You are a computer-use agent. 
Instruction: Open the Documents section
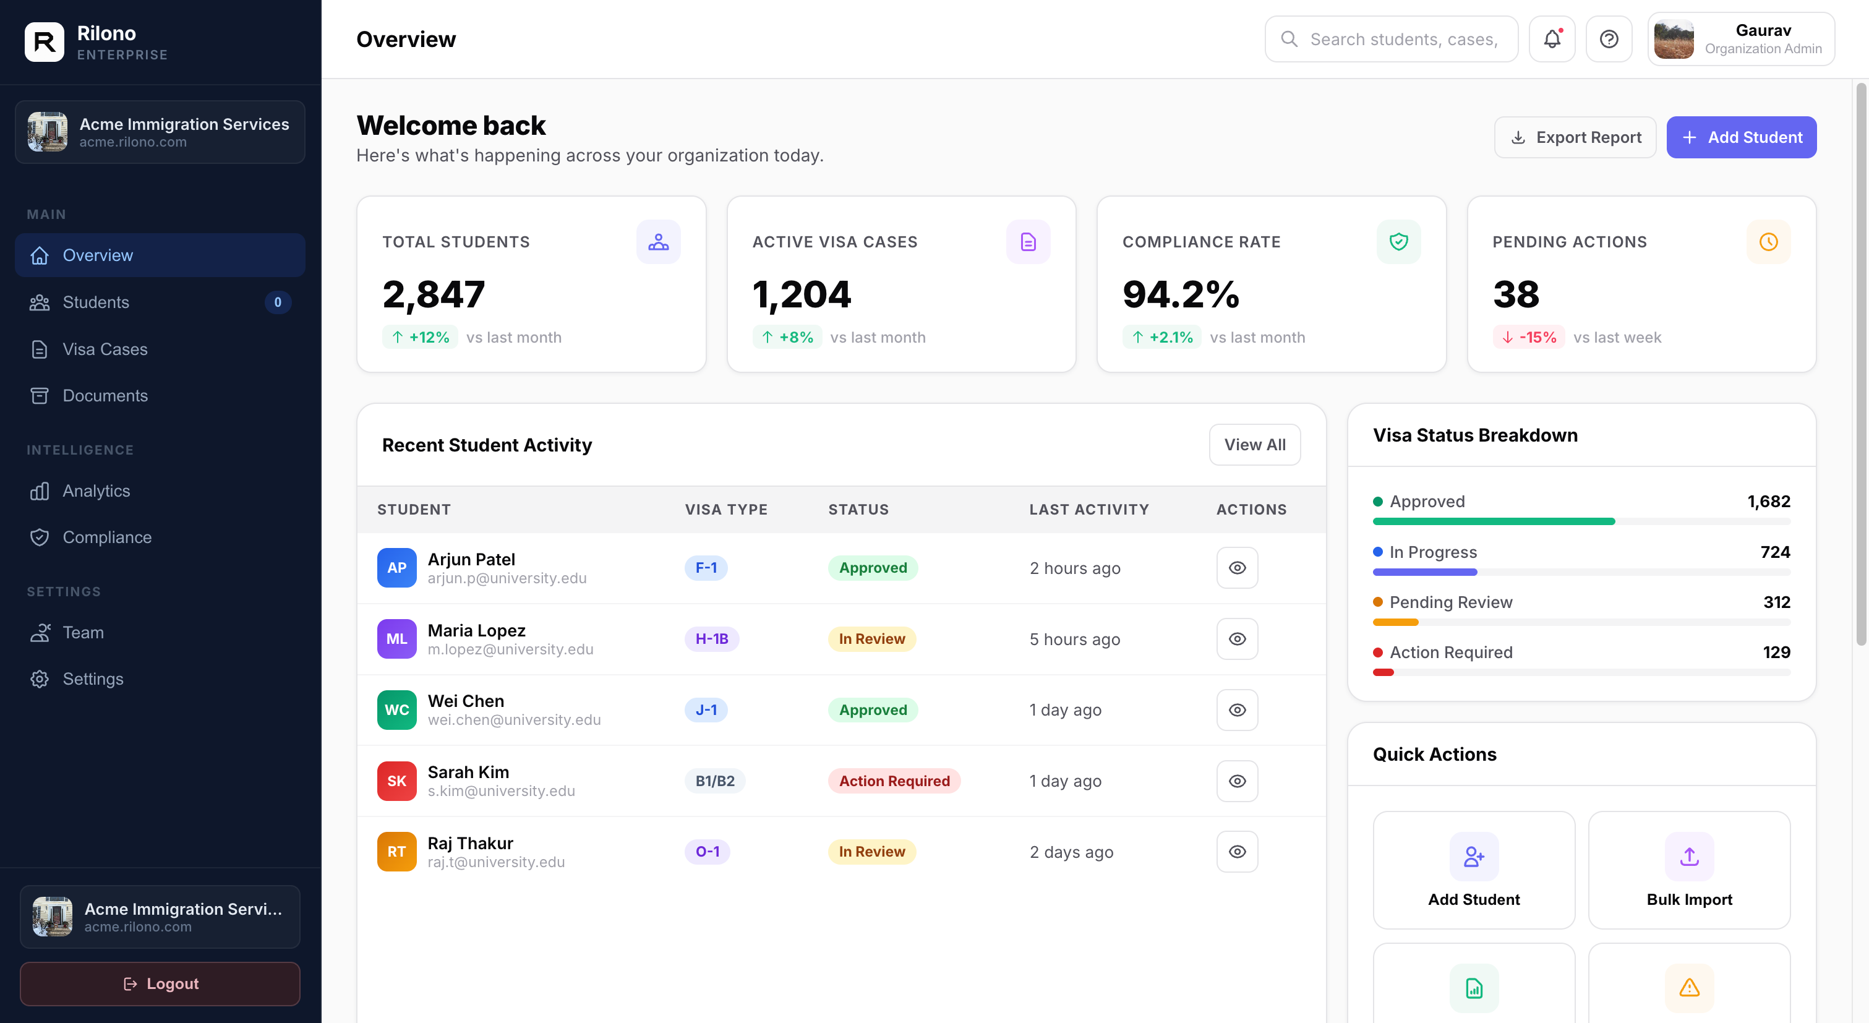click(160, 395)
